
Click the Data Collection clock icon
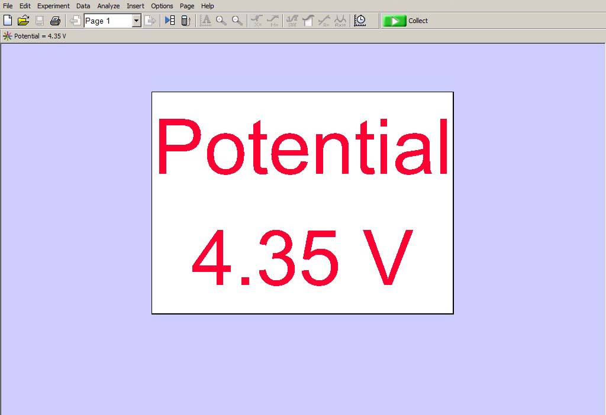360,21
